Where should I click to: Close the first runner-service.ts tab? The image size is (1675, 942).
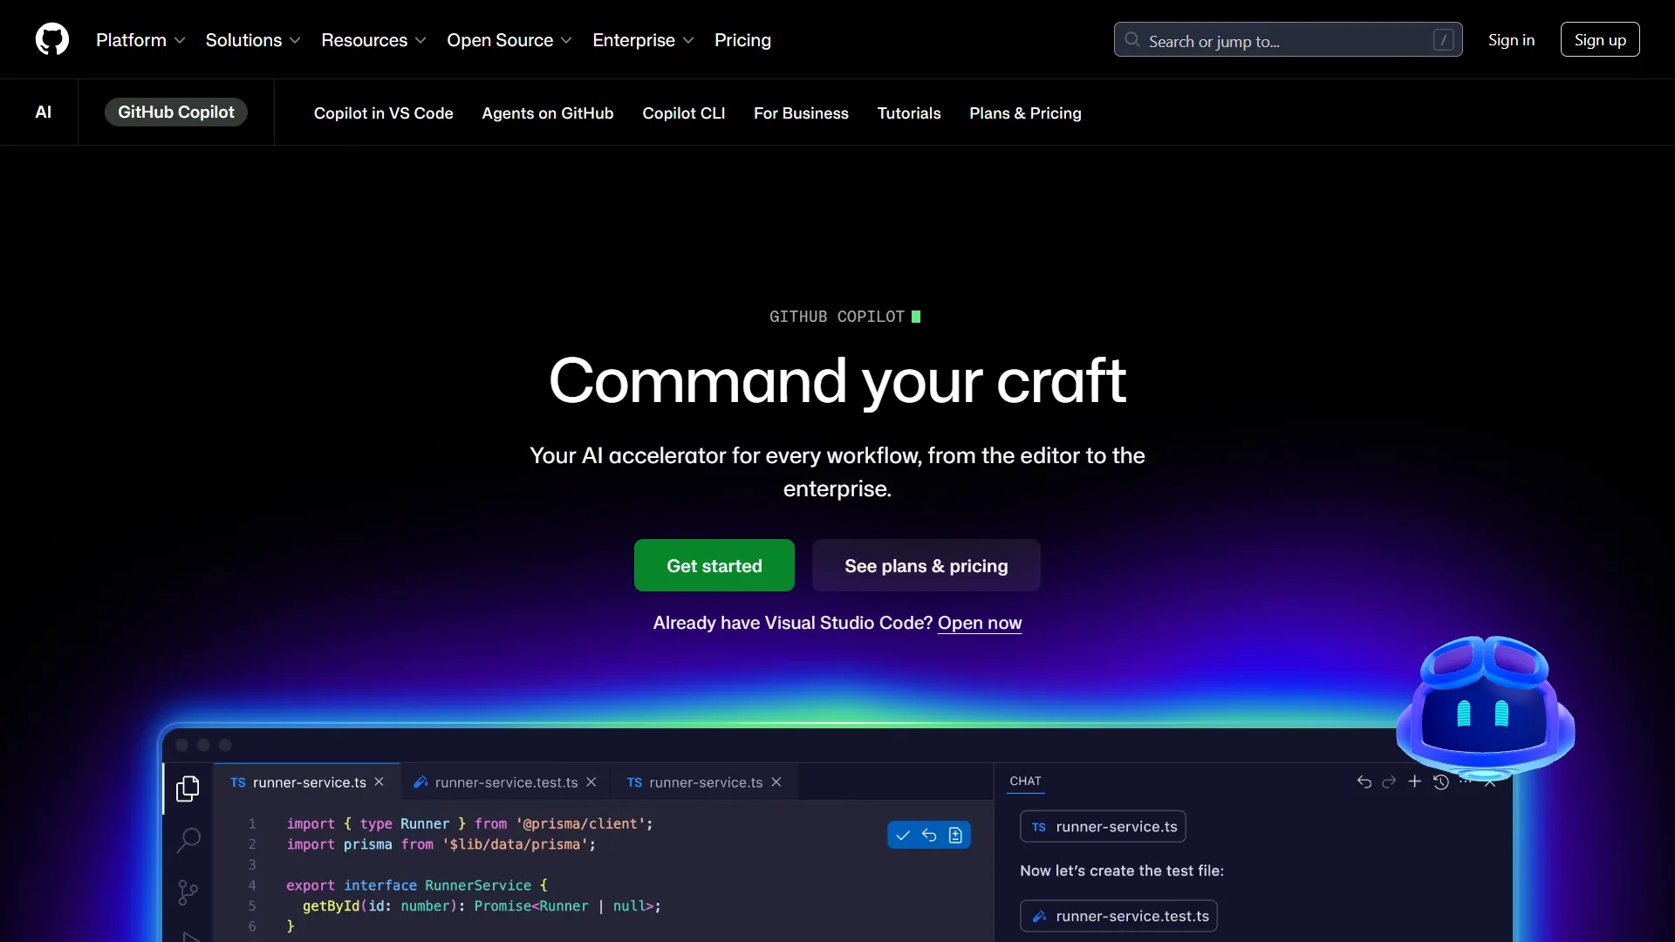coord(379,782)
